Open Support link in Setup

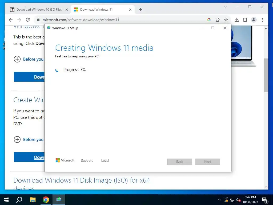pyautogui.click(x=87, y=160)
